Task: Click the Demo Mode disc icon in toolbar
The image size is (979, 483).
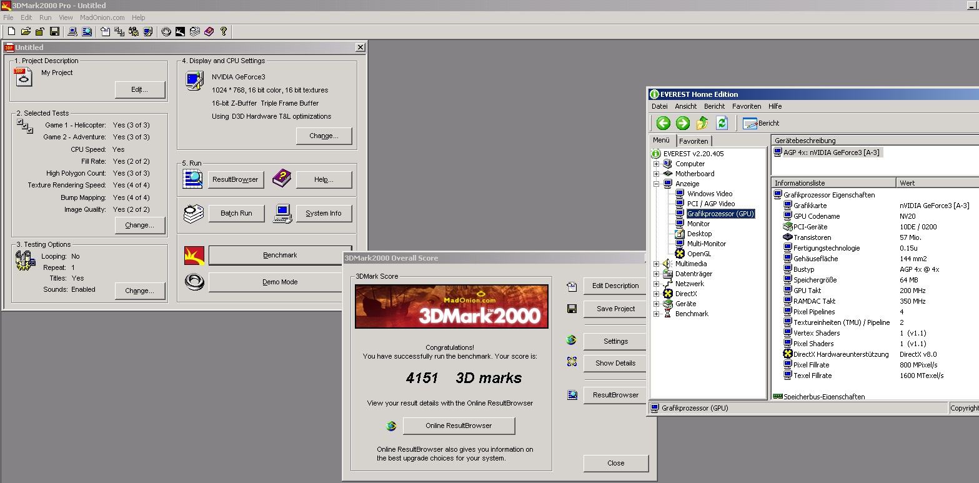Action: tap(166, 31)
